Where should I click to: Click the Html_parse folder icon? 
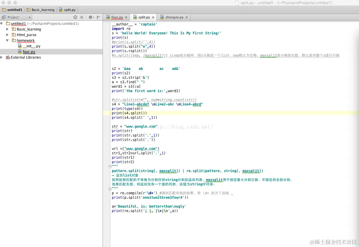(x=14, y=35)
